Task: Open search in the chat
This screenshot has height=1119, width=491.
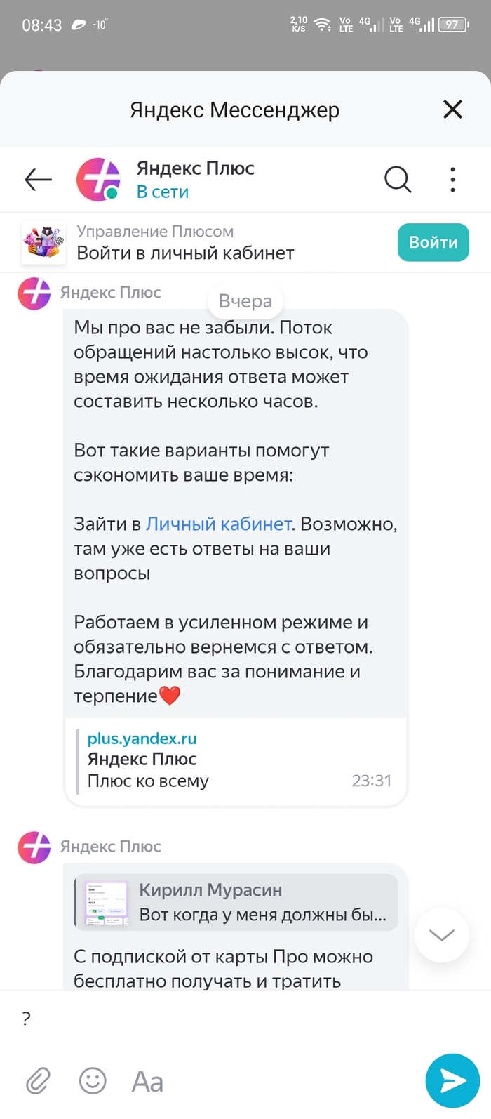Action: tap(397, 180)
